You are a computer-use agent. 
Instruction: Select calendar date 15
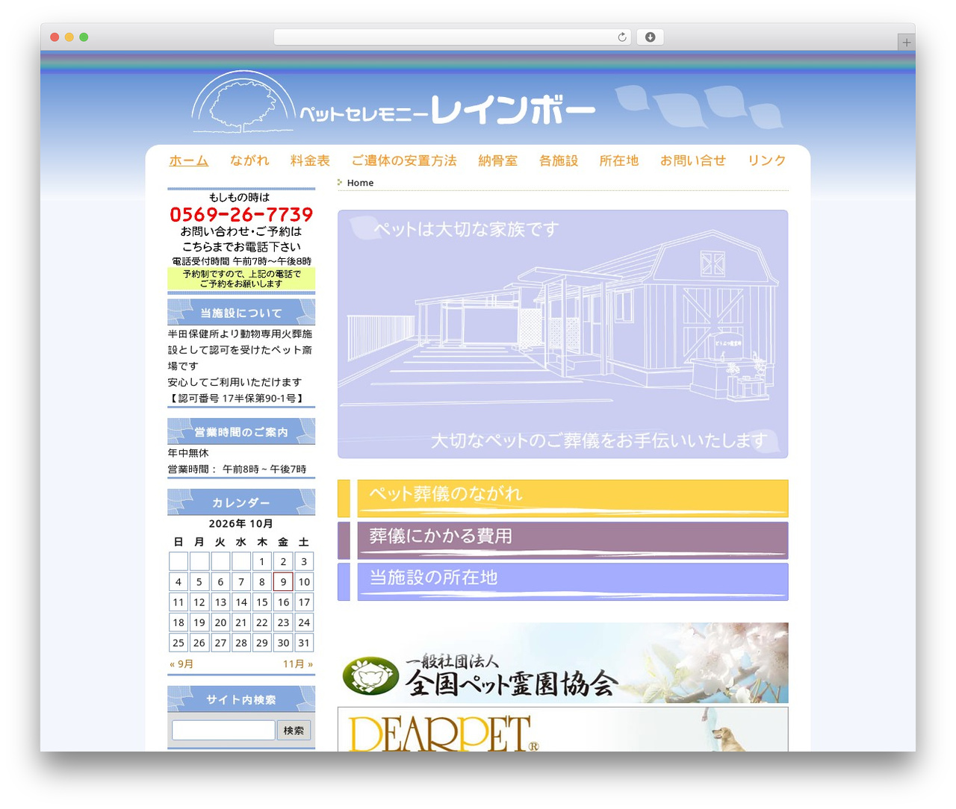click(262, 602)
